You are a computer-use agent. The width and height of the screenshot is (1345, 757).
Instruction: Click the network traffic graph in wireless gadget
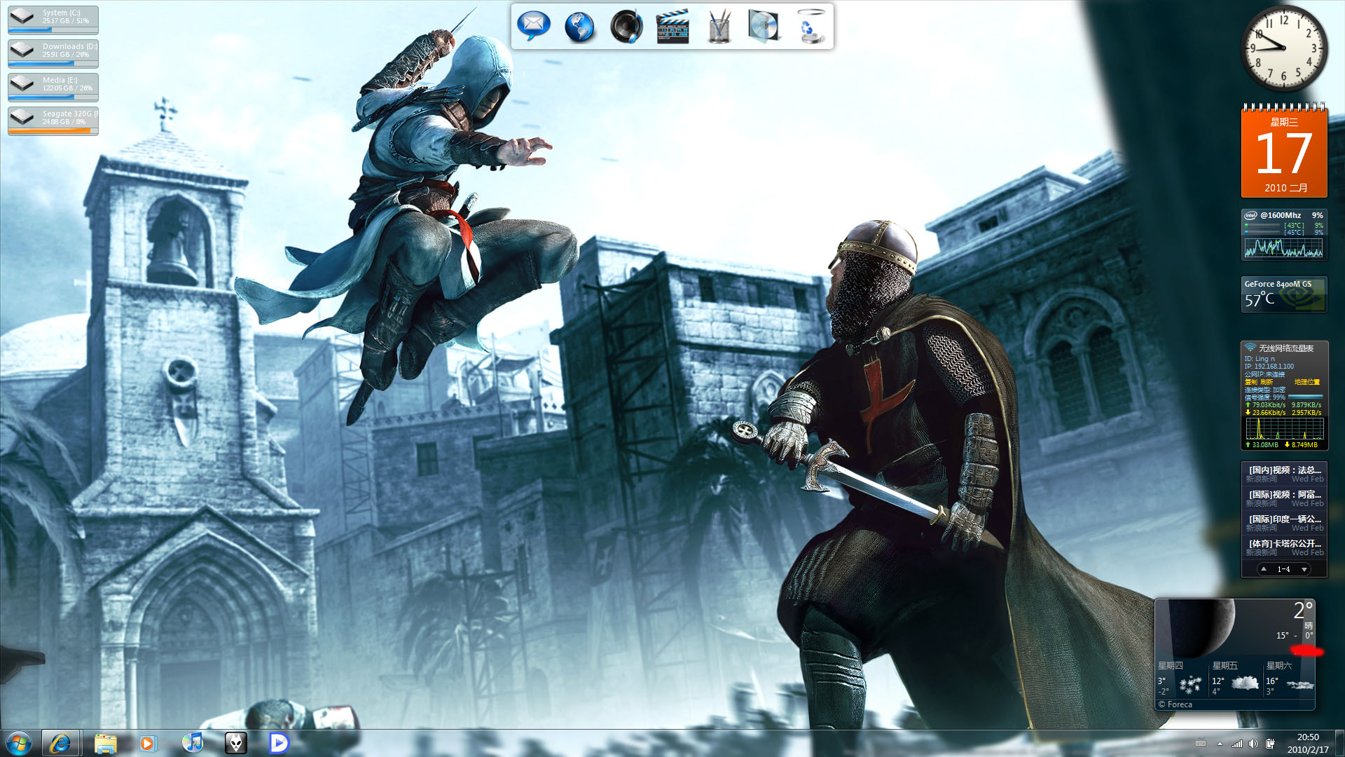tap(1284, 428)
